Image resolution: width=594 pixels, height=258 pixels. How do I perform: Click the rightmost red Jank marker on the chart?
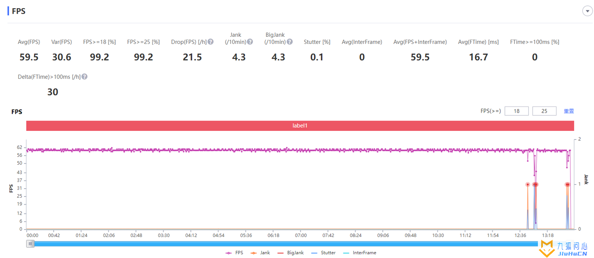568,185
